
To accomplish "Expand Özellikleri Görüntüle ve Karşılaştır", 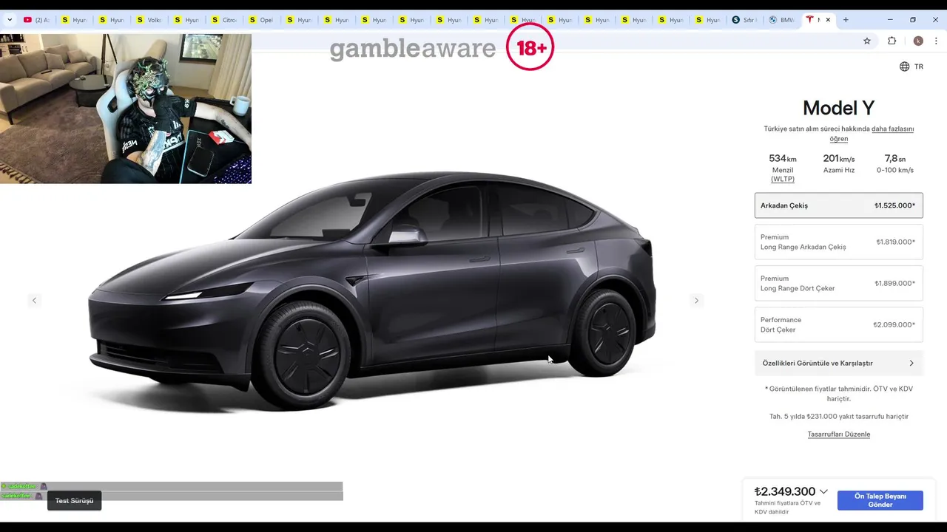I will [x=839, y=363].
